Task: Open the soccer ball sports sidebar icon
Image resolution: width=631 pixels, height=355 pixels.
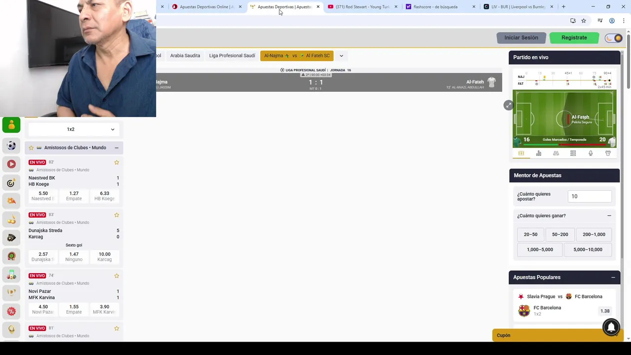Action: (11, 146)
